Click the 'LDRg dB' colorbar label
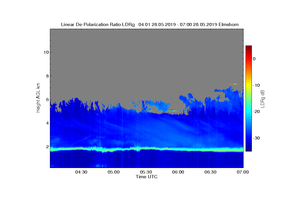This screenshot has height=200, width=301. tap(263, 98)
